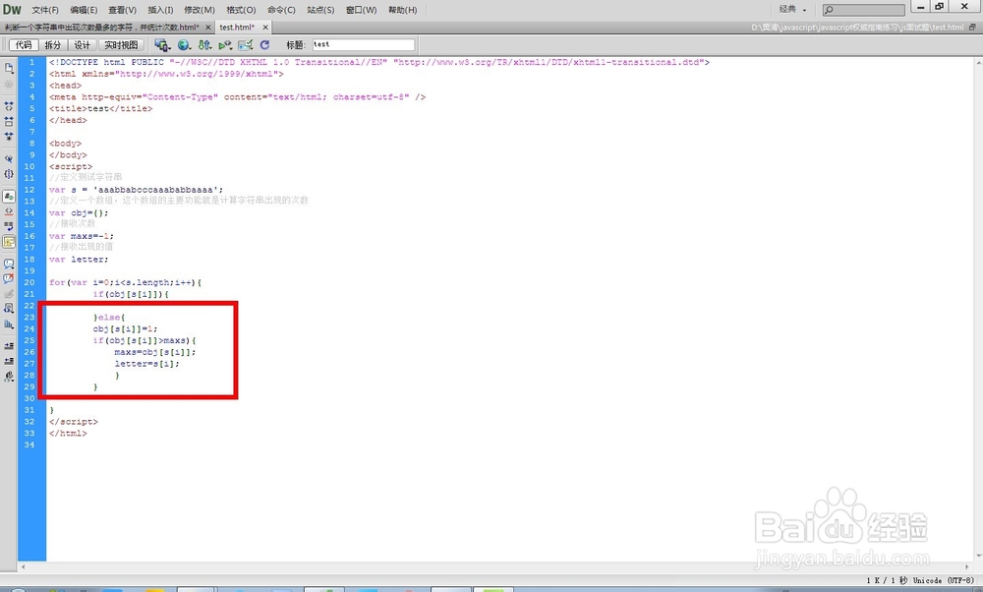Screen dimensions: 983x592
Task: Close the first html document tab
Action: 208,28
